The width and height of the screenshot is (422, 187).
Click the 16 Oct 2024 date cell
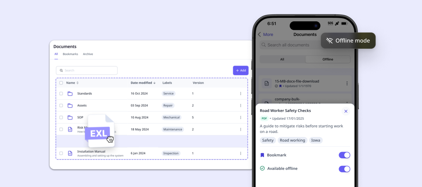click(x=139, y=93)
